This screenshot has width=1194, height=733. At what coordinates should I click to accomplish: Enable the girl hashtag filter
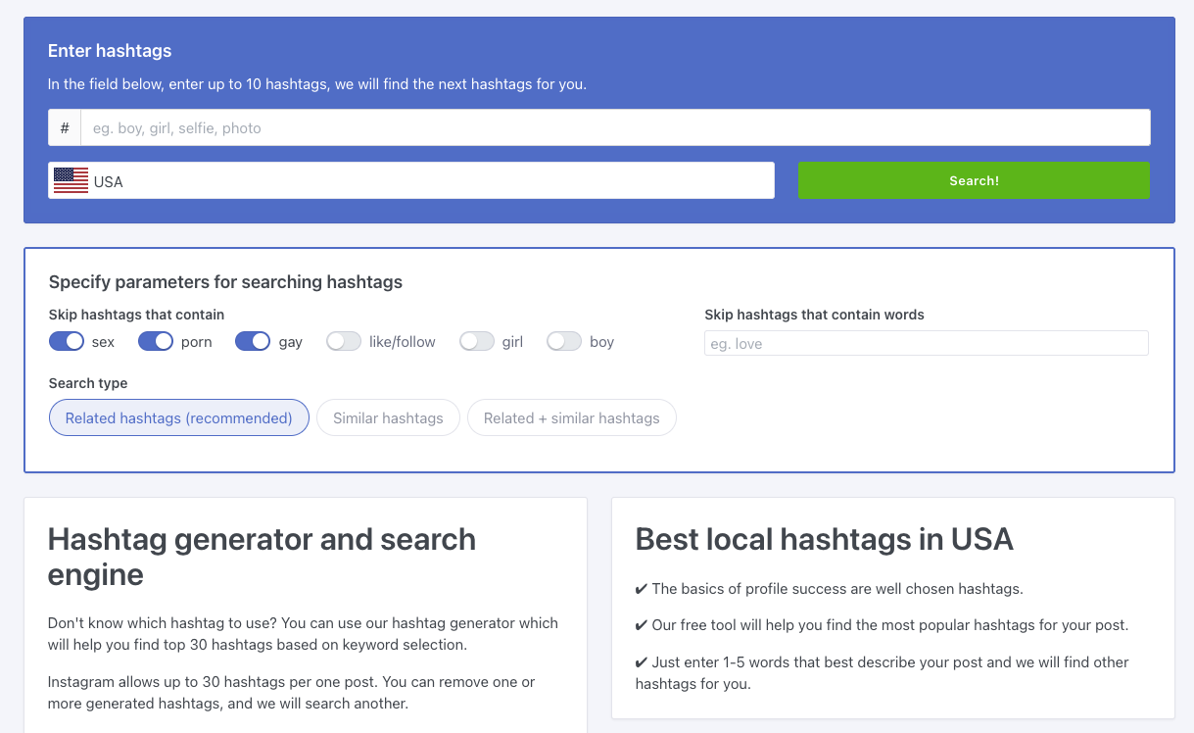[477, 341]
